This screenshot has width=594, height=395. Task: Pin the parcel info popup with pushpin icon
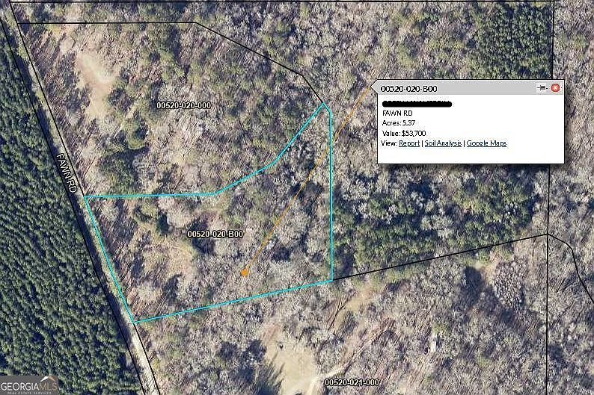pyautogui.click(x=542, y=88)
